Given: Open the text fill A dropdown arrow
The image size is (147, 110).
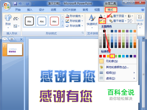Looking at the screenshot, I should click(x=104, y=16).
